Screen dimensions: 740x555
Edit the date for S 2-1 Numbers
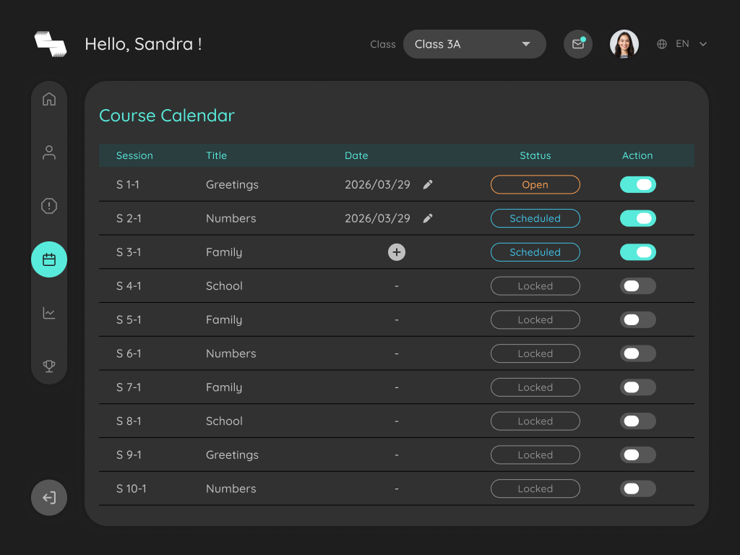point(428,218)
